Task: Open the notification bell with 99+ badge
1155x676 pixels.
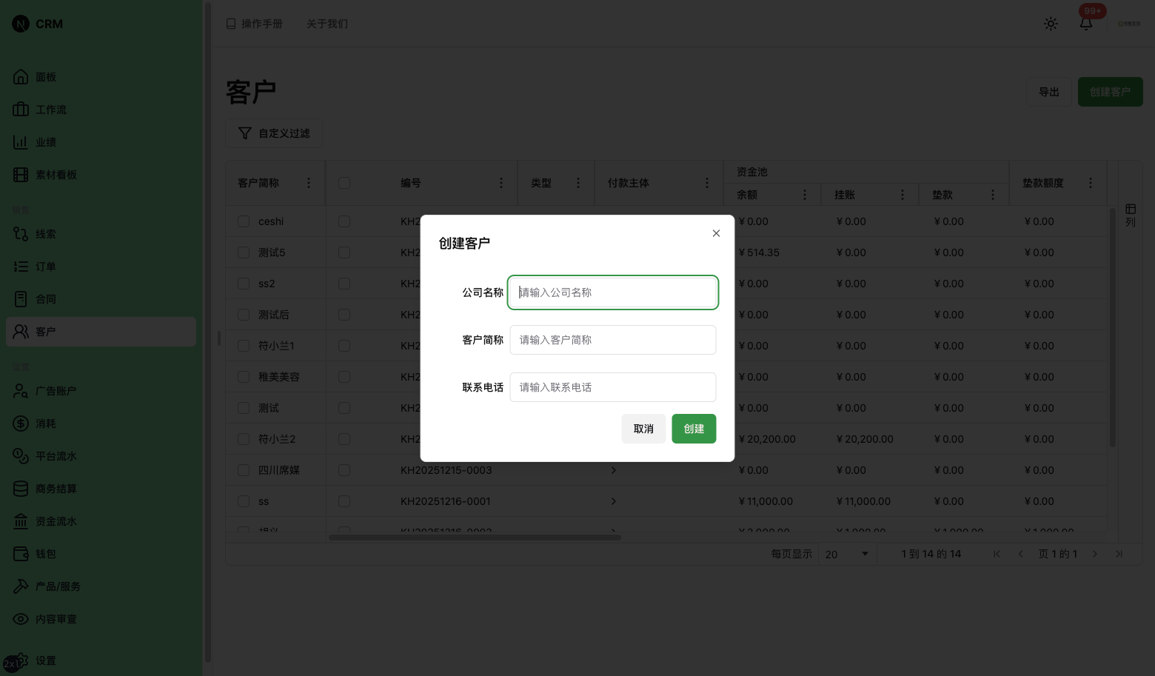Action: (x=1085, y=23)
